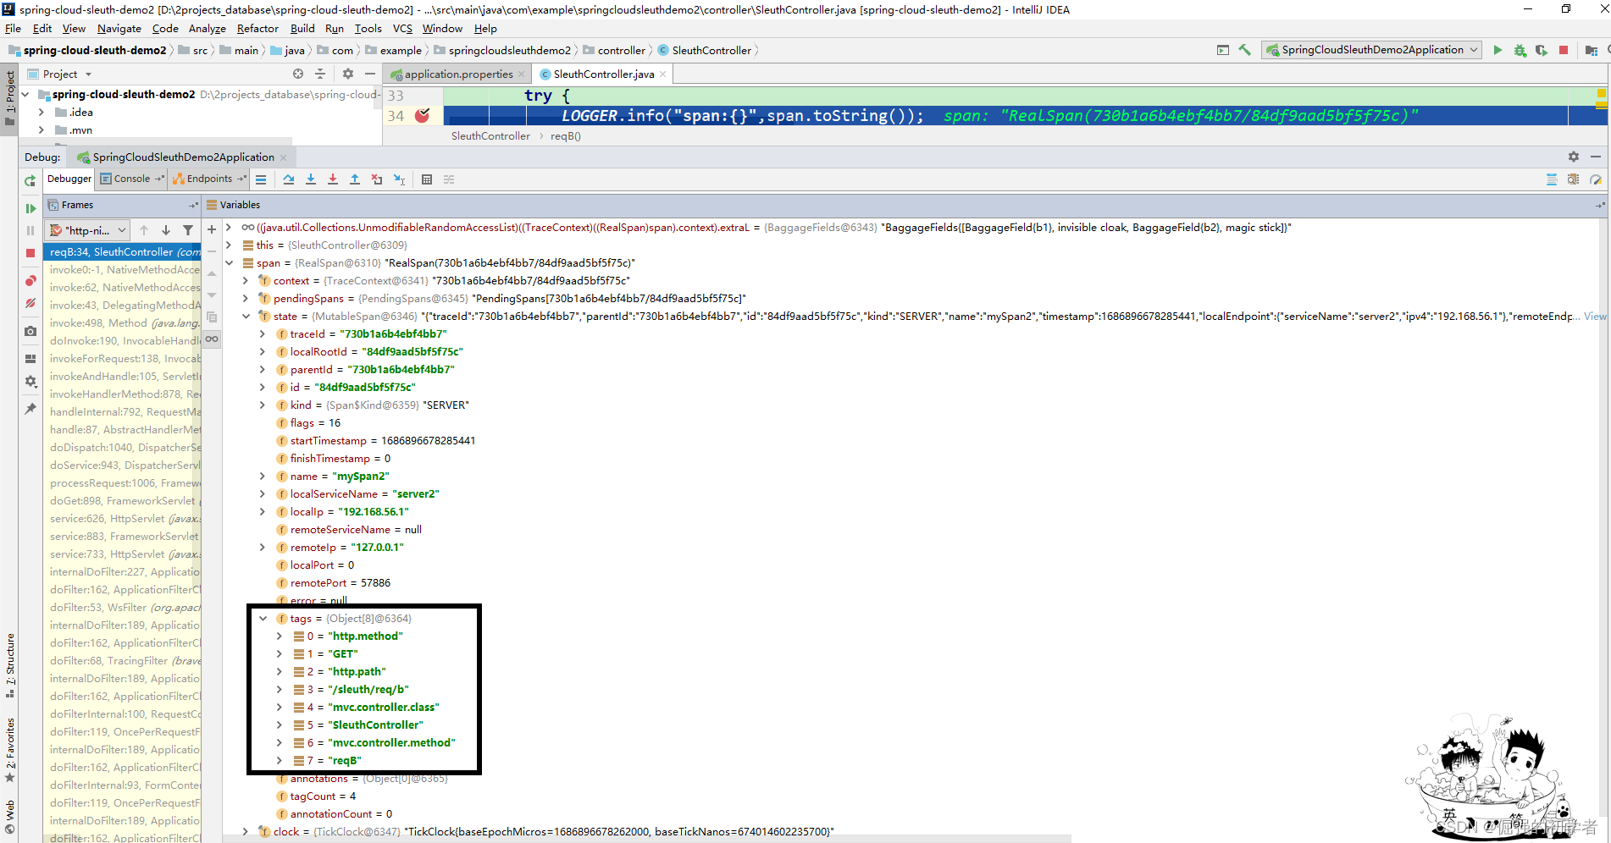This screenshot has width=1611, height=843.
Task: Open the thread selector dropdown "http-ni..."
Action: pos(87,230)
